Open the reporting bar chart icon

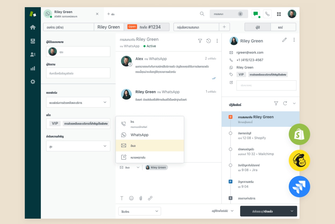[x=33, y=68]
